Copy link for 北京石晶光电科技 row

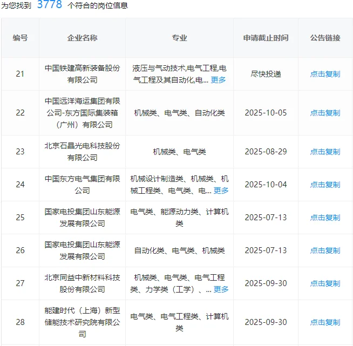[325, 152]
